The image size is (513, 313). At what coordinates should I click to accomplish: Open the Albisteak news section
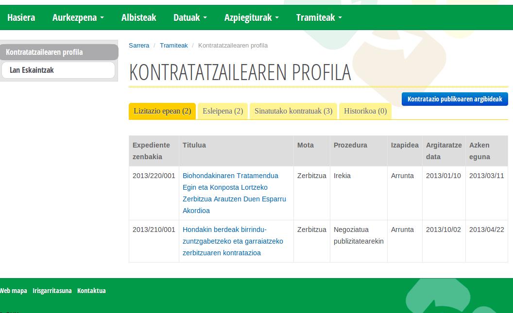tap(138, 17)
